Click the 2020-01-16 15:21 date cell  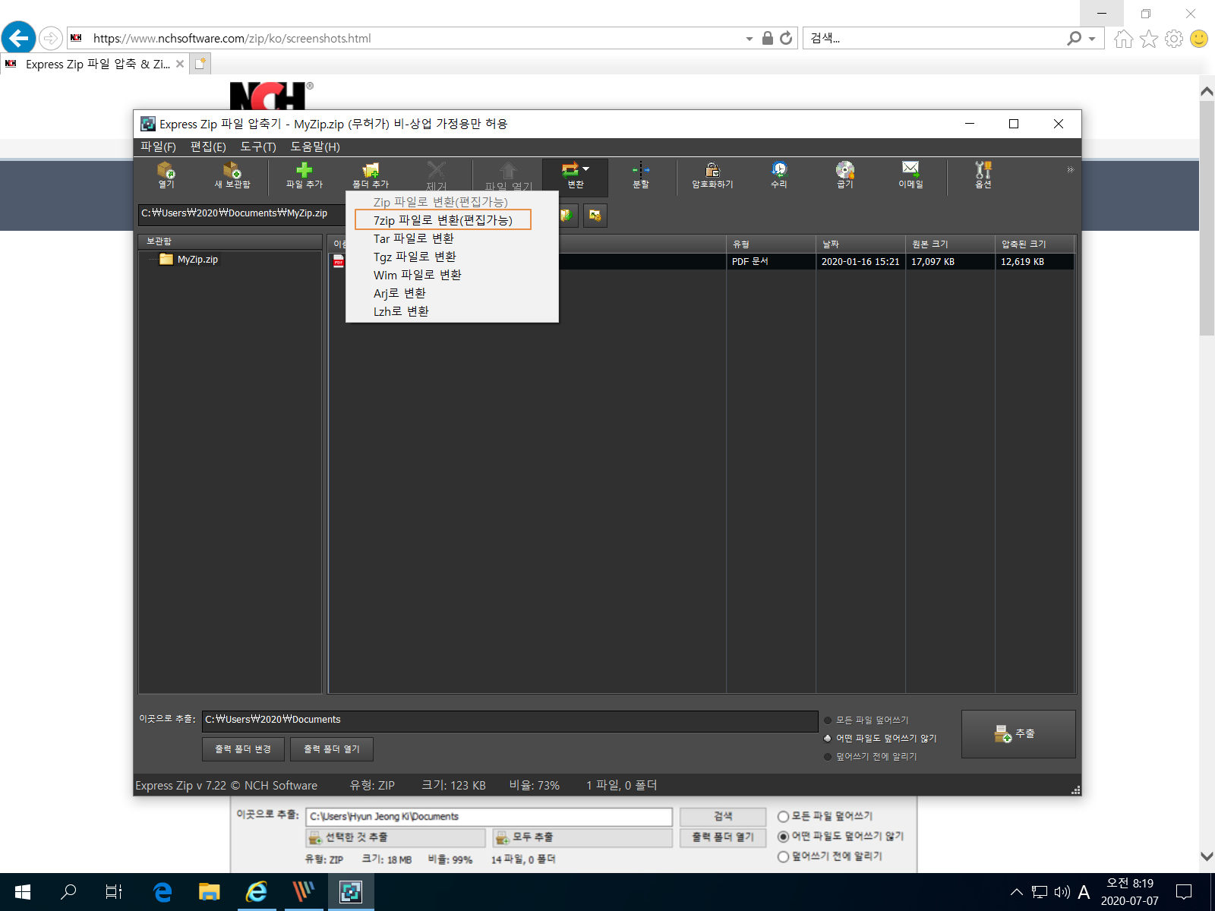(860, 261)
